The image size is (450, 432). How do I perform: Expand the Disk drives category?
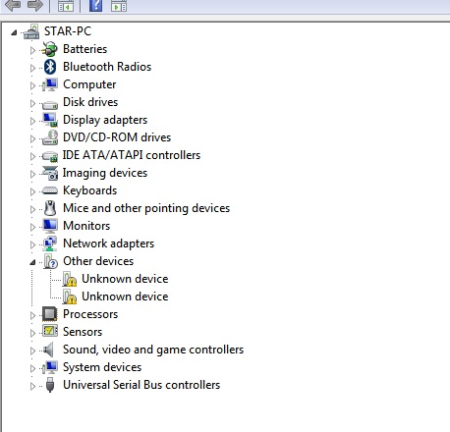pyautogui.click(x=32, y=103)
